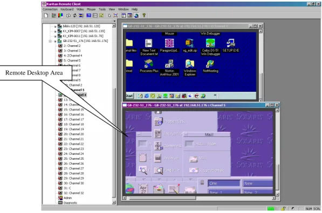This screenshot has width=322, height=213.
Task: Click the Mail submenu title
Action: (209, 134)
